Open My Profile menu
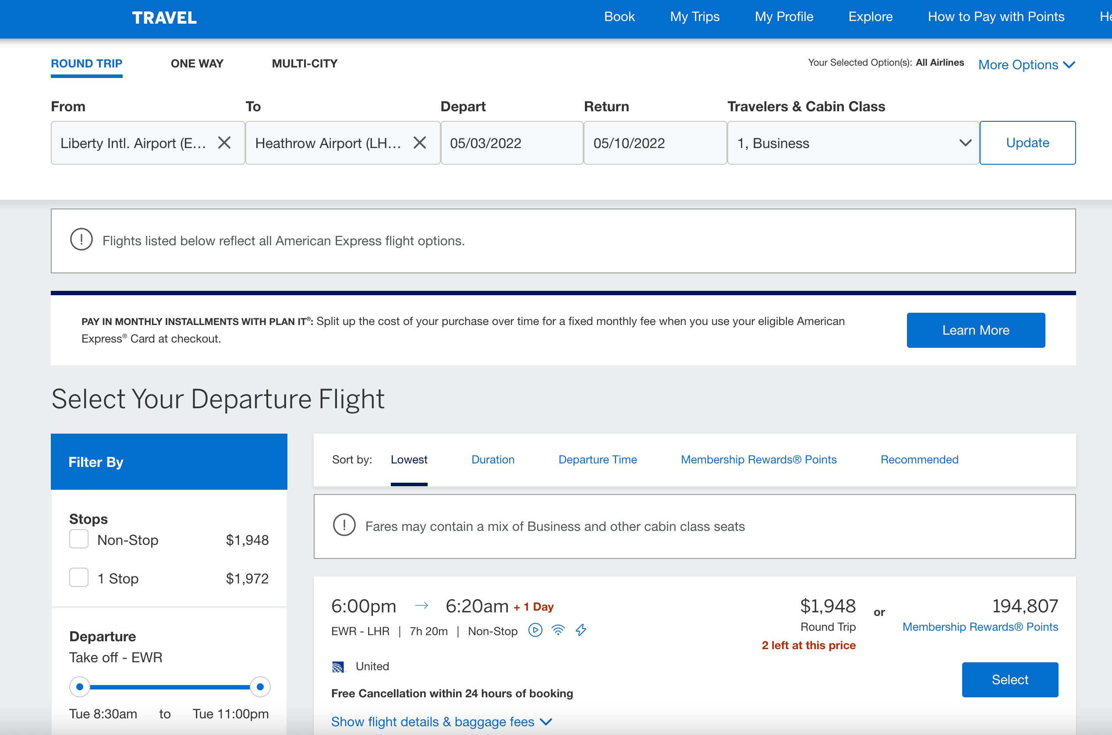The width and height of the screenshot is (1112, 735). 784,17
